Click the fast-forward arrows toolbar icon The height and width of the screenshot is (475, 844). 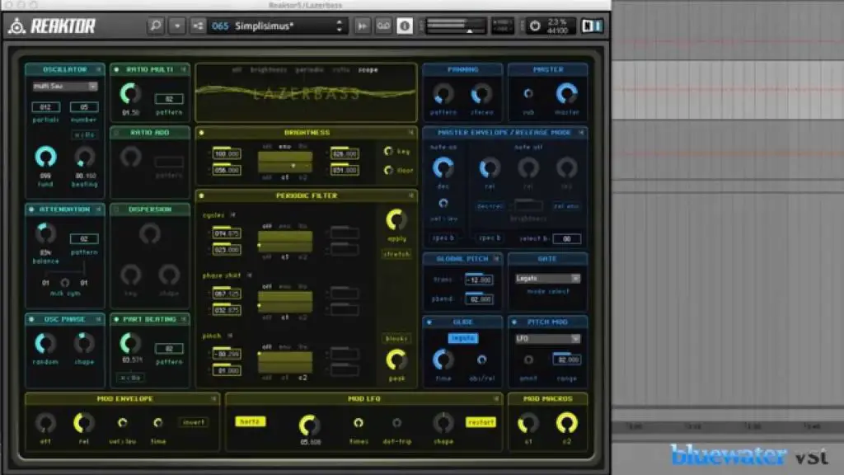363,26
